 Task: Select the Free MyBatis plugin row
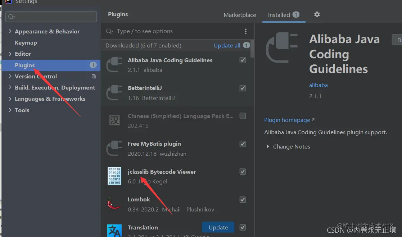[x=178, y=148]
